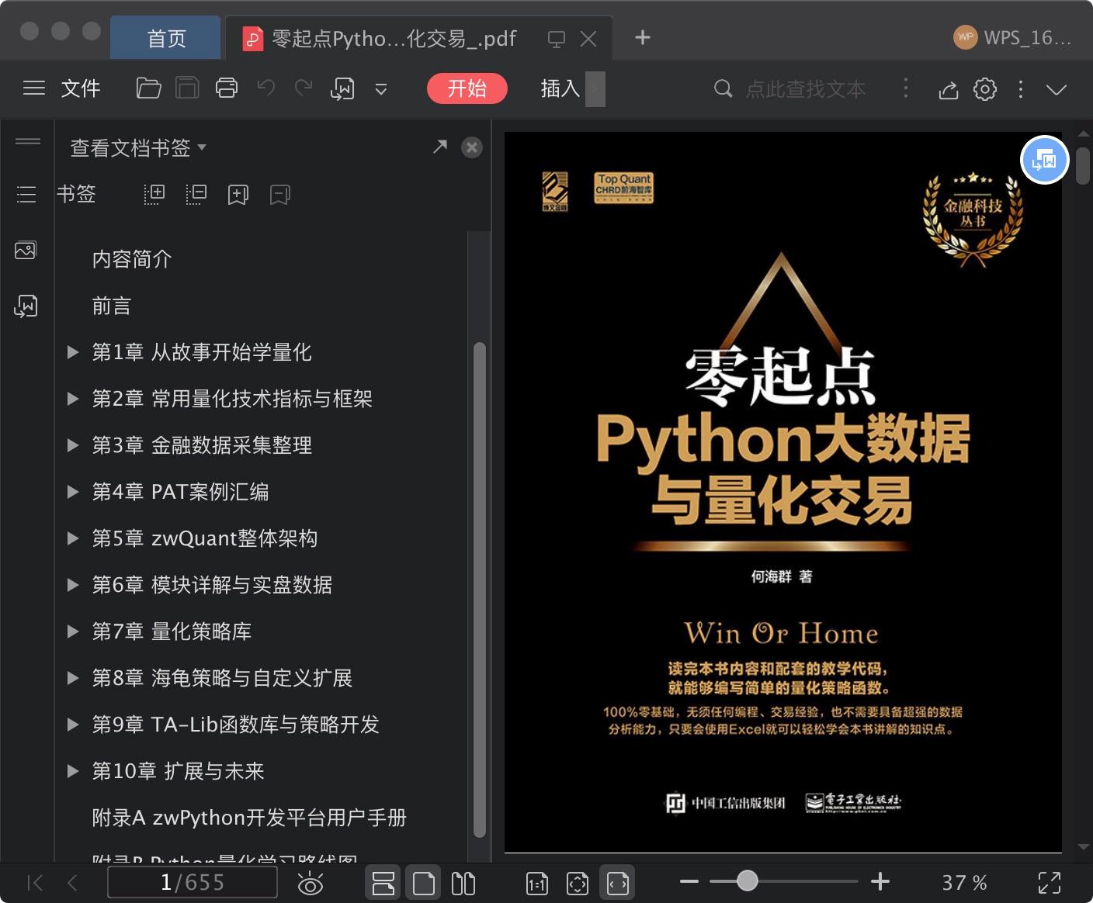Click the undo icon in the toolbar
Viewport: 1093px width, 903px height.
tap(265, 88)
